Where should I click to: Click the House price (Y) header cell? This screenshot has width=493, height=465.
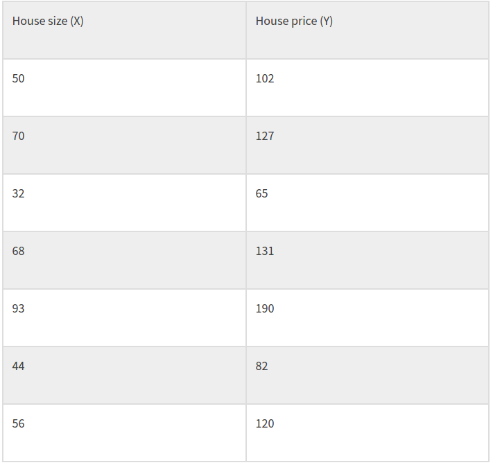point(294,21)
